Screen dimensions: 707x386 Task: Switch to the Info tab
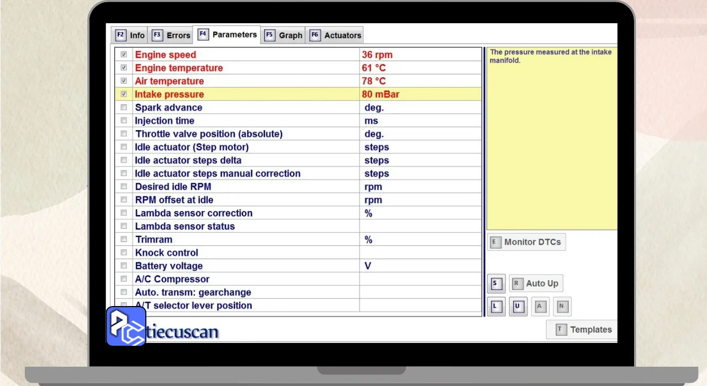pos(129,35)
